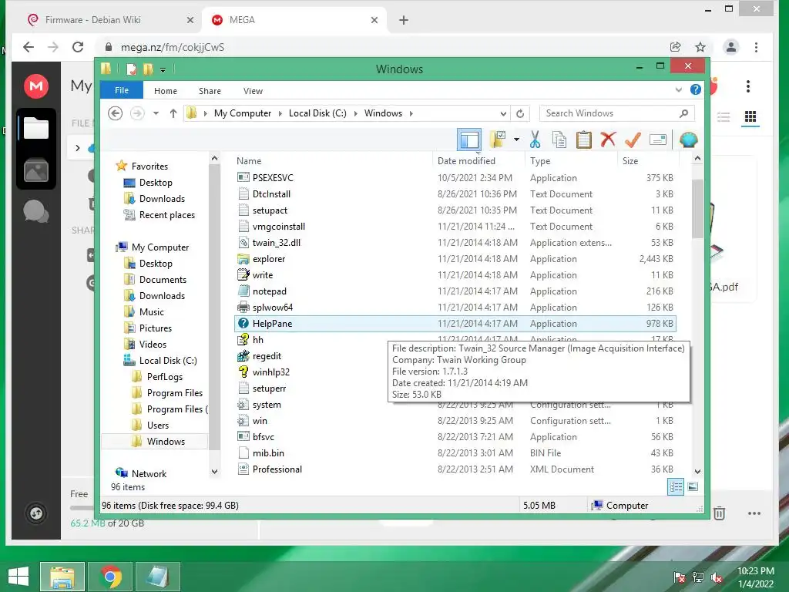Image resolution: width=789 pixels, height=592 pixels.
Task: Open the Home ribbon tab
Action: point(166,91)
